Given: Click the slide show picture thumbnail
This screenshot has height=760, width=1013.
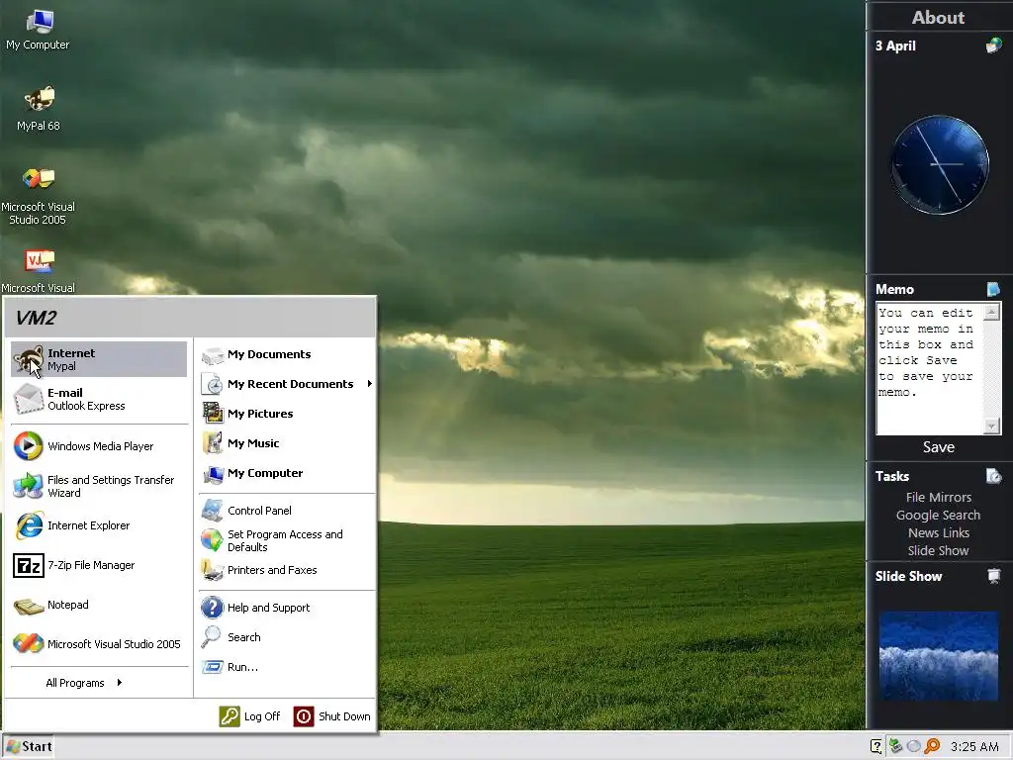Looking at the screenshot, I should [x=939, y=656].
